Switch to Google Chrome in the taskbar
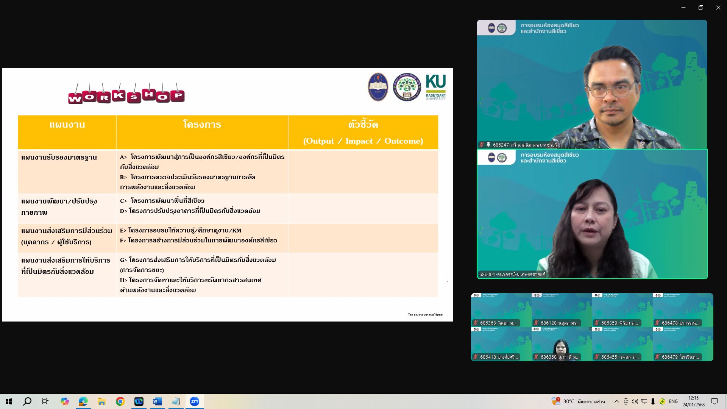The image size is (727, 409). pyautogui.click(x=120, y=401)
